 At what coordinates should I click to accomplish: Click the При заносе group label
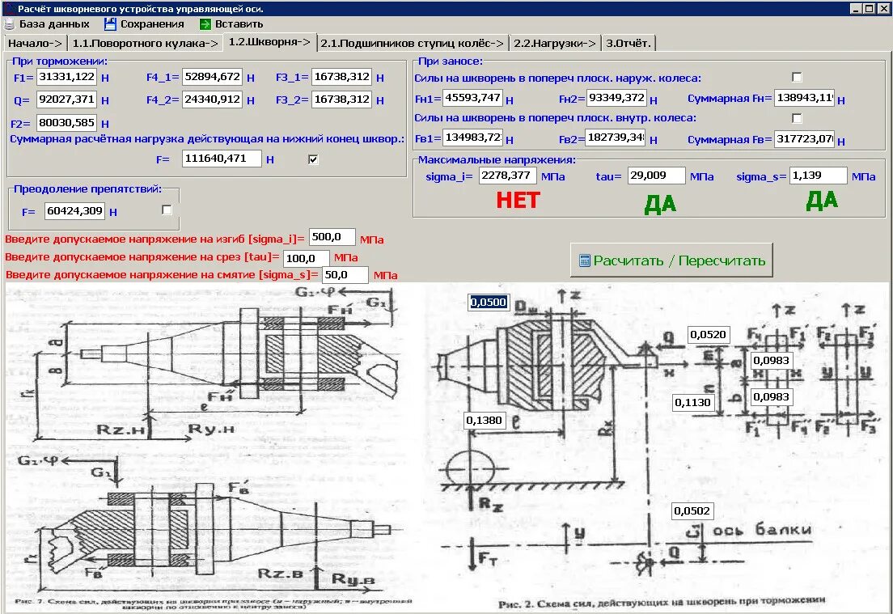[x=450, y=61]
